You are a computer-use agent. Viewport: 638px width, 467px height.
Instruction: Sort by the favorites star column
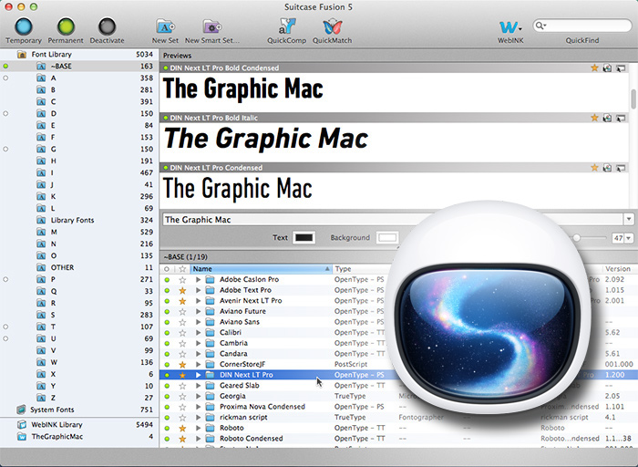(x=182, y=269)
